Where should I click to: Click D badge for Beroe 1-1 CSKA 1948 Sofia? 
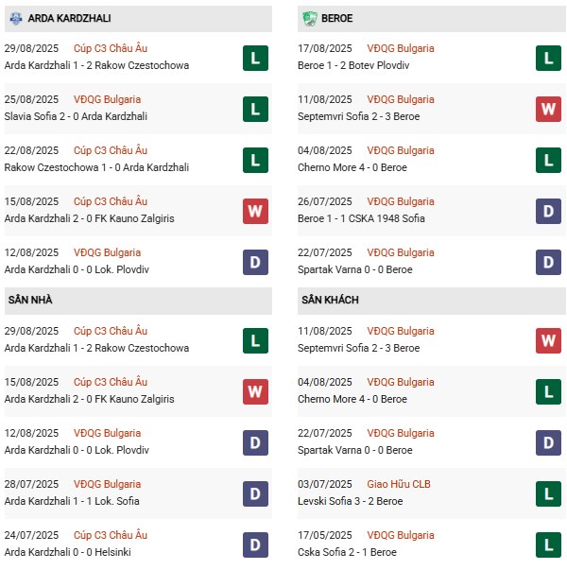[549, 211]
